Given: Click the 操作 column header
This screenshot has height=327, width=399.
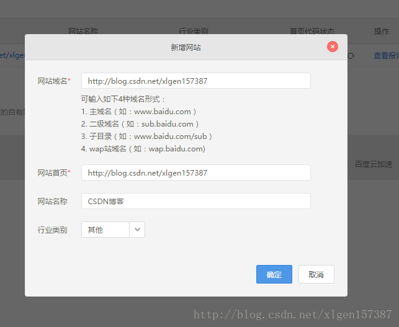Looking at the screenshot, I should click(x=382, y=31).
